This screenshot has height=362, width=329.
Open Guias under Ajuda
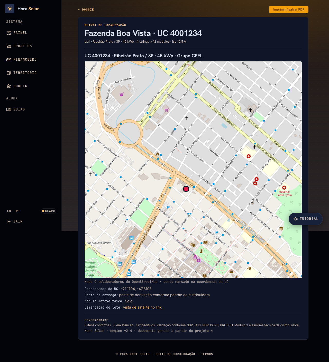(x=31, y=109)
